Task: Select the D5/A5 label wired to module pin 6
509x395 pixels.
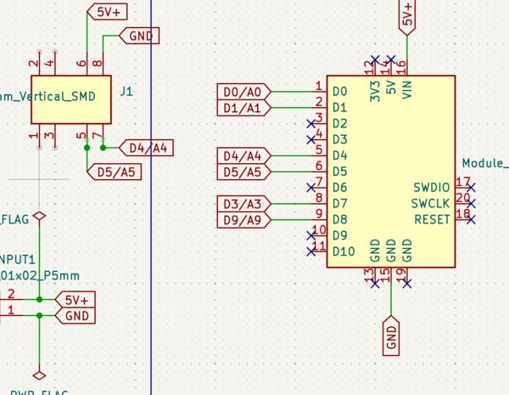Action: [243, 172]
